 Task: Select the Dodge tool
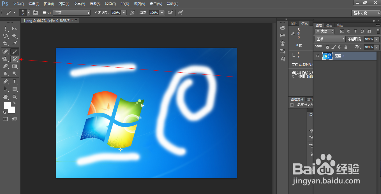click(x=15, y=74)
